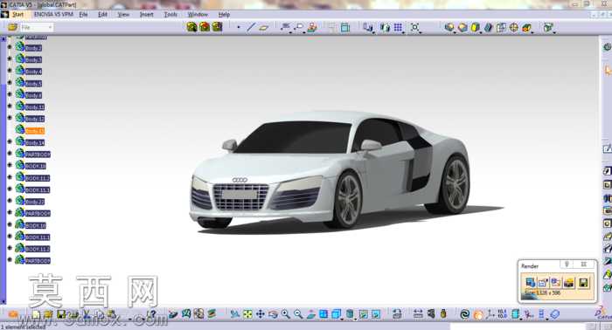Click the Zoom In magnifier
Viewport: 612px width, 330px height.
point(286,314)
